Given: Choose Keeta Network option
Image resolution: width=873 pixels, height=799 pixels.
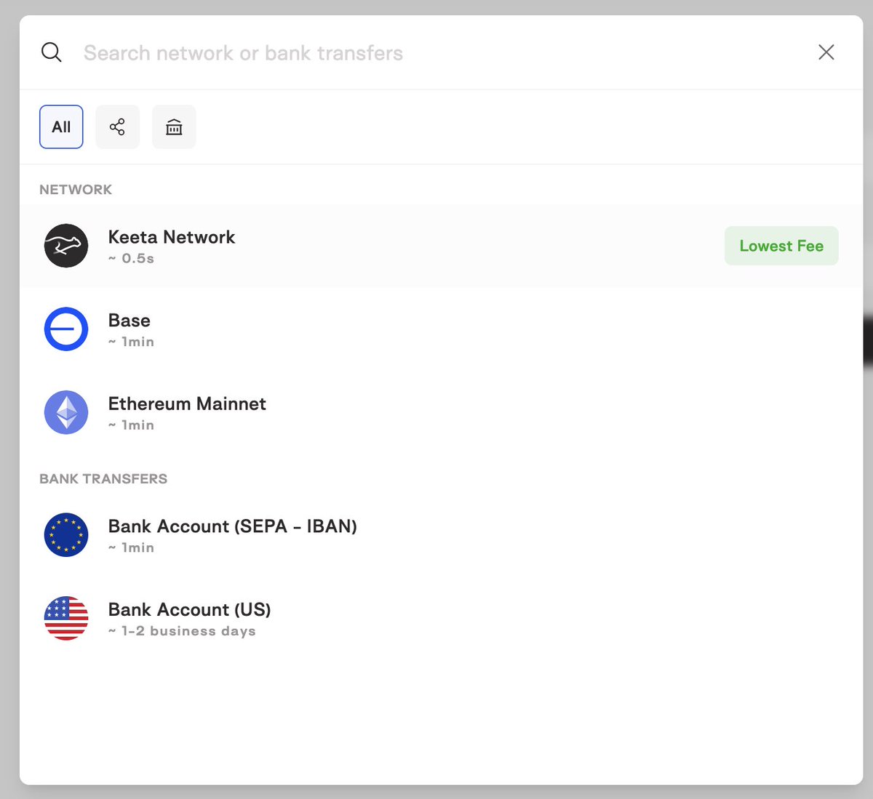Looking at the screenshot, I should 441,246.
